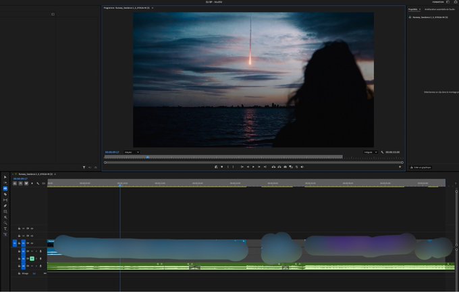This screenshot has width=459, height=292.
Task: Toggle lock on the Mix track
Action: pyautogui.click(x=19, y=274)
